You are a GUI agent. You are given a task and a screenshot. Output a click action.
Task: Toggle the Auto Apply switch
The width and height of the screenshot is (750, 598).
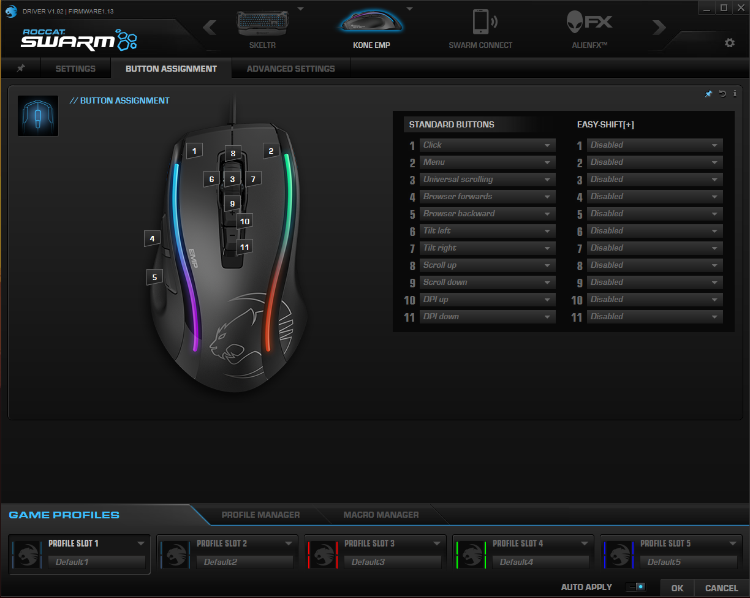[x=637, y=587]
